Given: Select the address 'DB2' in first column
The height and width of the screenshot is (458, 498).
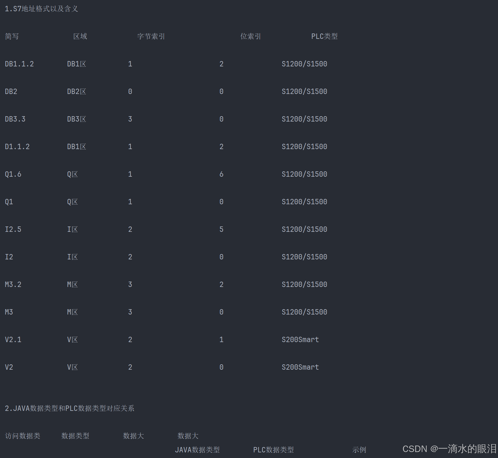Looking at the screenshot, I should coord(11,92).
